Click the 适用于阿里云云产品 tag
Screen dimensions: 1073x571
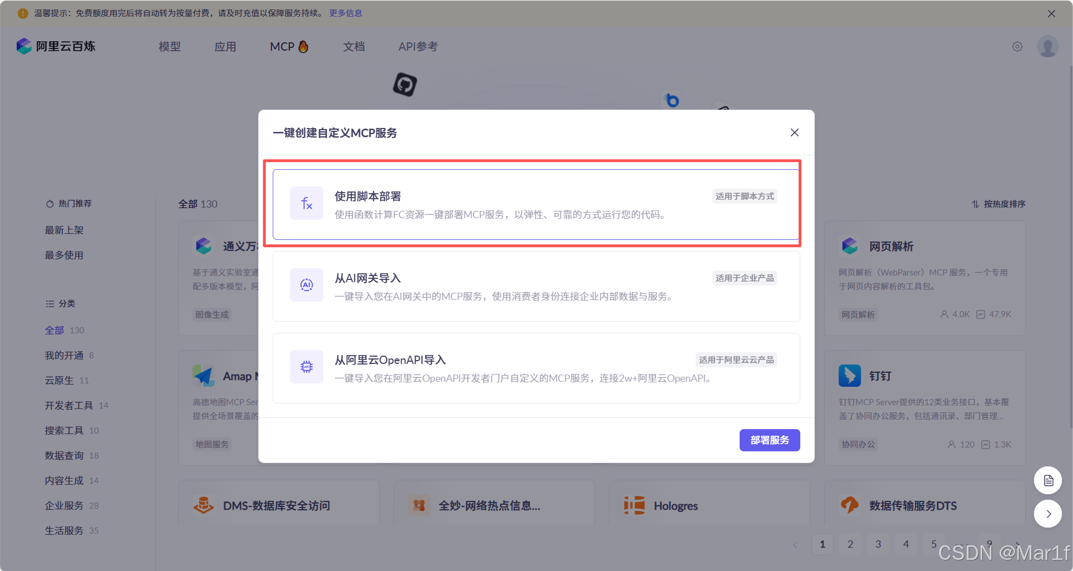(x=736, y=360)
